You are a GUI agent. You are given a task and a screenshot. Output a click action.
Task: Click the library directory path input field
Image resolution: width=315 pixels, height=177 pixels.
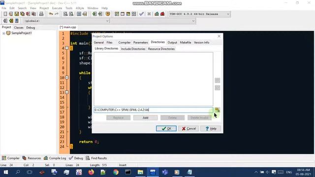coord(154,110)
